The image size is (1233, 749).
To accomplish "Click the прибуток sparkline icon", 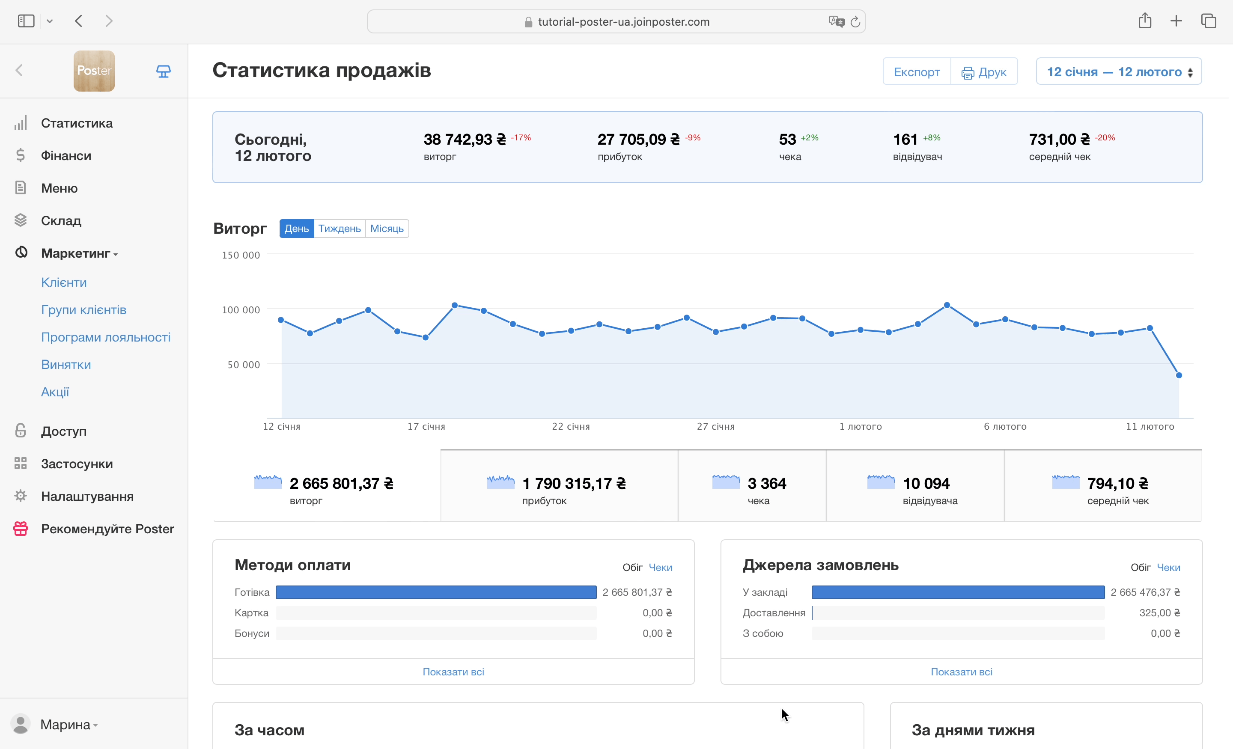I will click(x=500, y=482).
